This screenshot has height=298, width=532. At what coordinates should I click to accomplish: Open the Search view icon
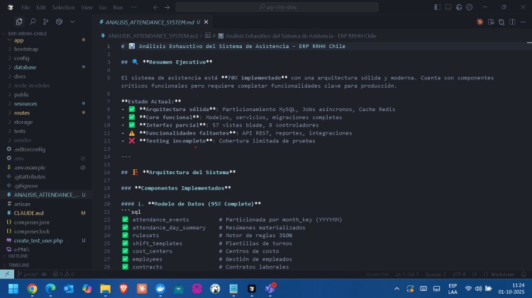(x=33, y=22)
